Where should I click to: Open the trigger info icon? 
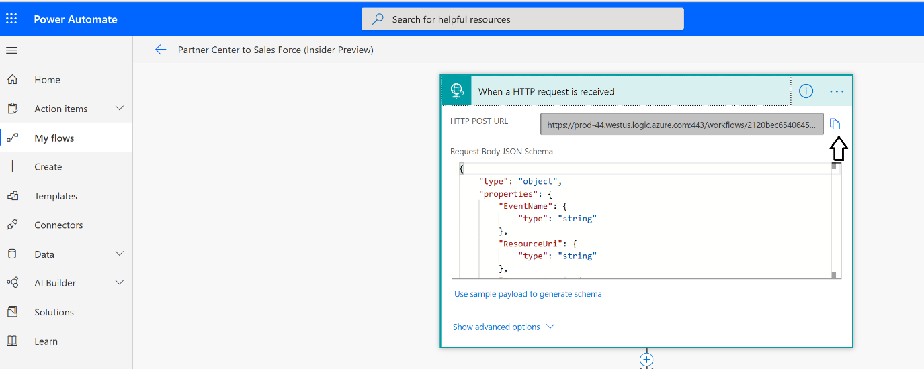click(806, 91)
